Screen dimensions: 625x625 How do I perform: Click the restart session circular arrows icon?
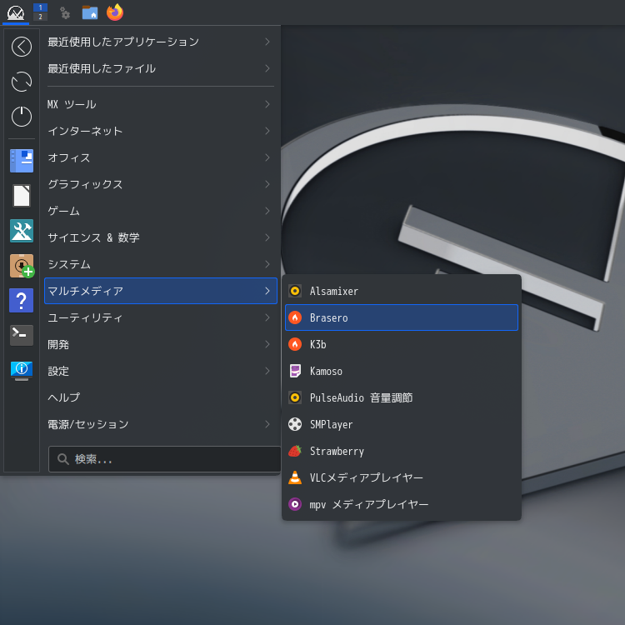pos(22,82)
